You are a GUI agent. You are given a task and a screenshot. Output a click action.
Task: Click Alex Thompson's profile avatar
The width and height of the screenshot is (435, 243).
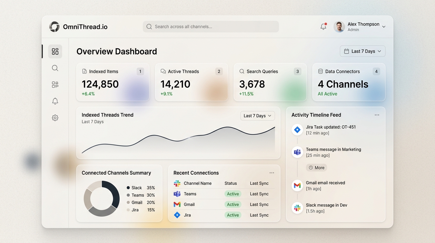point(339,27)
